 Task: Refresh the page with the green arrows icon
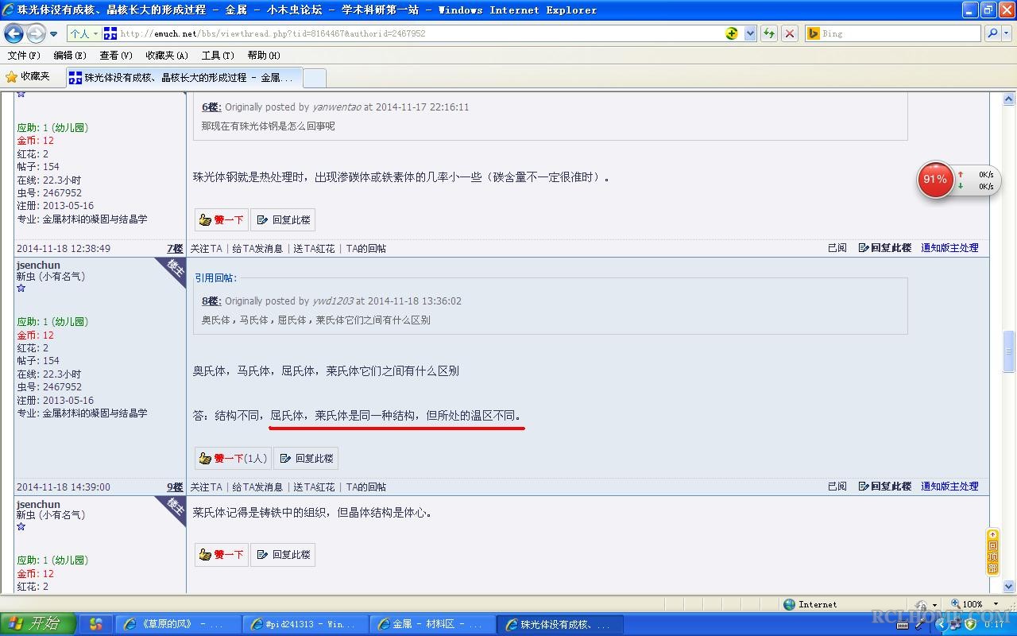[x=768, y=33]
